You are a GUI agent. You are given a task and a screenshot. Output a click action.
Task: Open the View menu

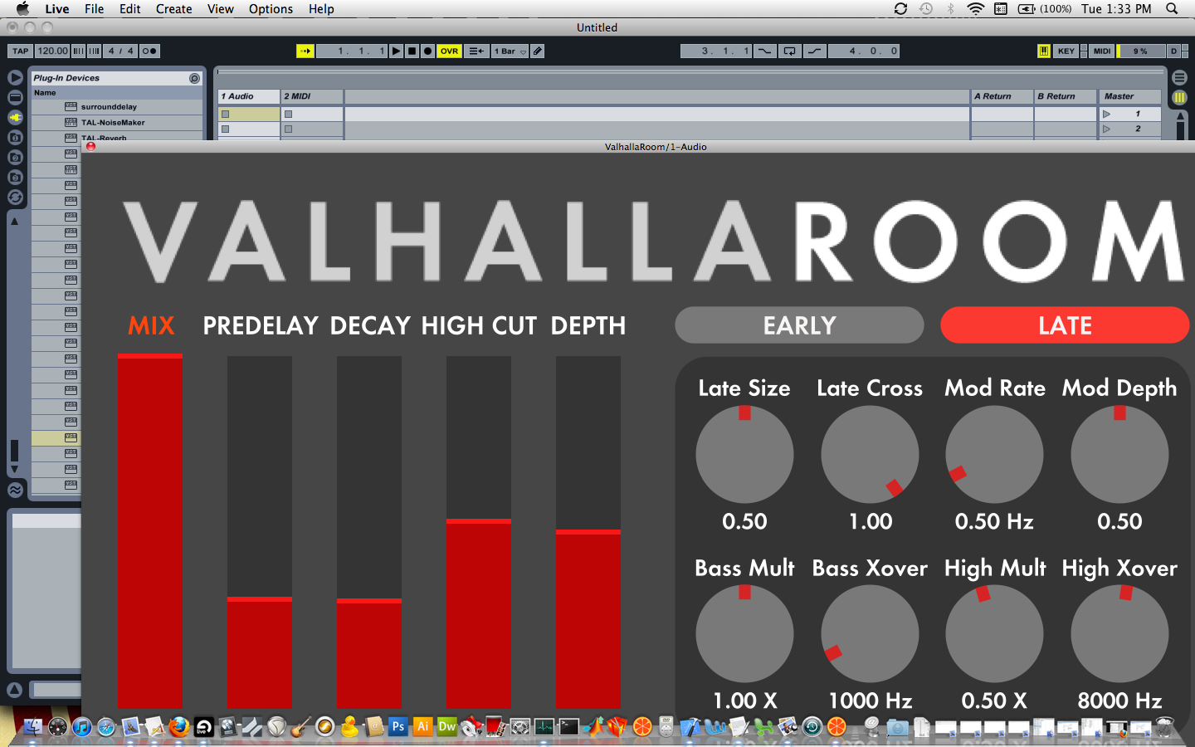coord(220,9)
